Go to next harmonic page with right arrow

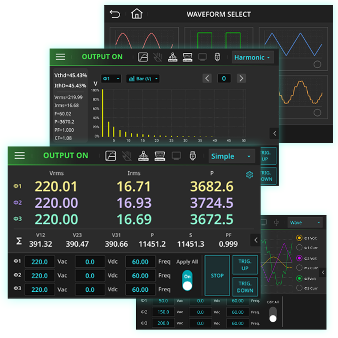click(241, 78)
